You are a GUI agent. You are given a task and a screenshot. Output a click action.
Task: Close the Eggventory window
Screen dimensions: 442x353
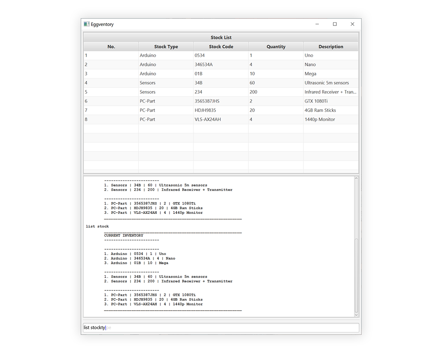tap(352, 24)
